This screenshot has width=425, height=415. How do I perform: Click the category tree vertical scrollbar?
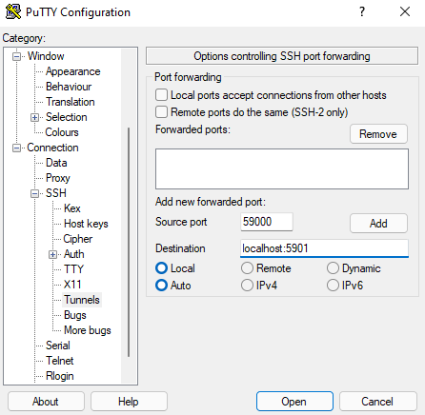coord(129,242)
